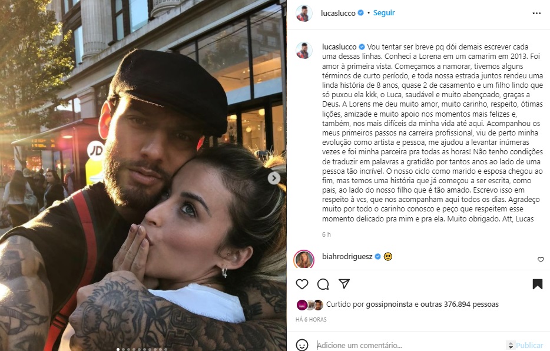
Task: Focus the Adicione um comentário field
Action: [x=410, y=345]
